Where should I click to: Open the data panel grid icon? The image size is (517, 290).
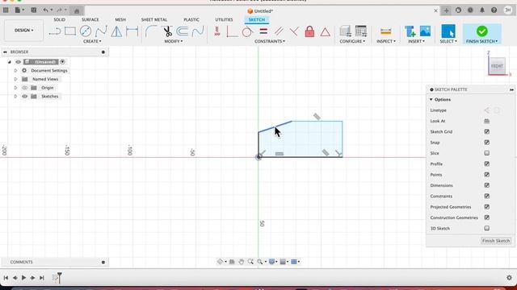coord(6,10)
